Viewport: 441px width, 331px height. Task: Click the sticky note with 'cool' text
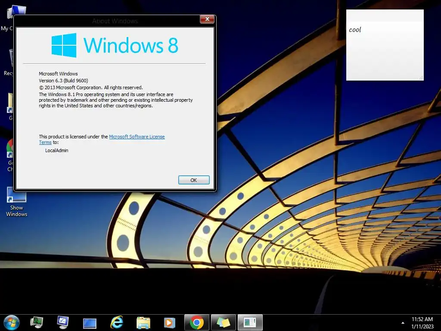coord(385,45)
